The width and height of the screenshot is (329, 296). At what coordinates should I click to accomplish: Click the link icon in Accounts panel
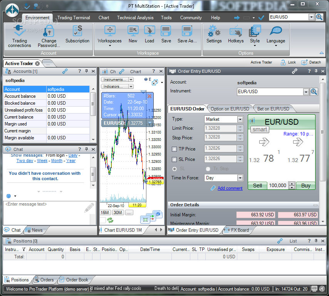(x=65, y=71)
